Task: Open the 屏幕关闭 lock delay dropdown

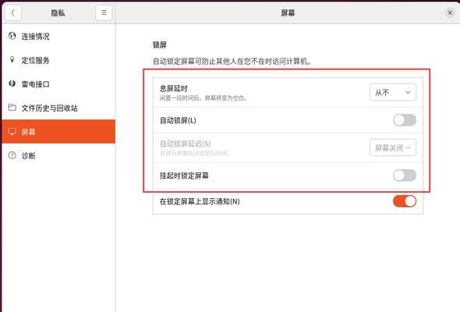Action: click(x=392, y=147)
